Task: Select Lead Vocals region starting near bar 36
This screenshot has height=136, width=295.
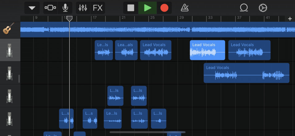Action: 249,50
